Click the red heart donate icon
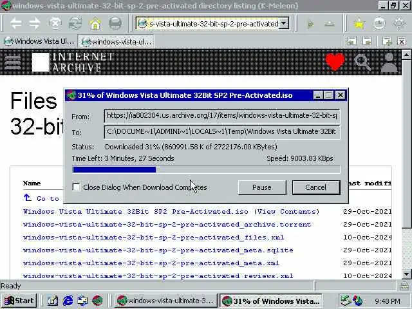 coord(335,62)
